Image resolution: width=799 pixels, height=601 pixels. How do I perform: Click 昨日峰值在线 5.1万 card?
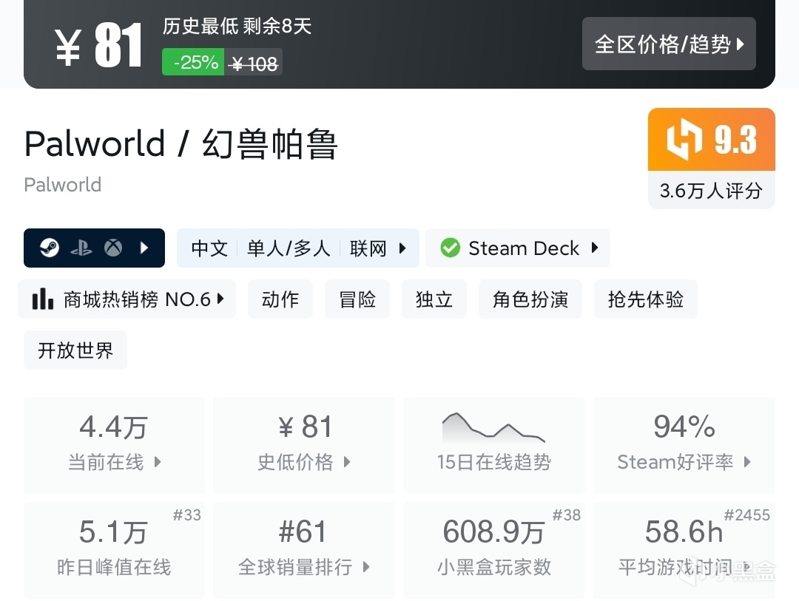[x=114, y=550]
